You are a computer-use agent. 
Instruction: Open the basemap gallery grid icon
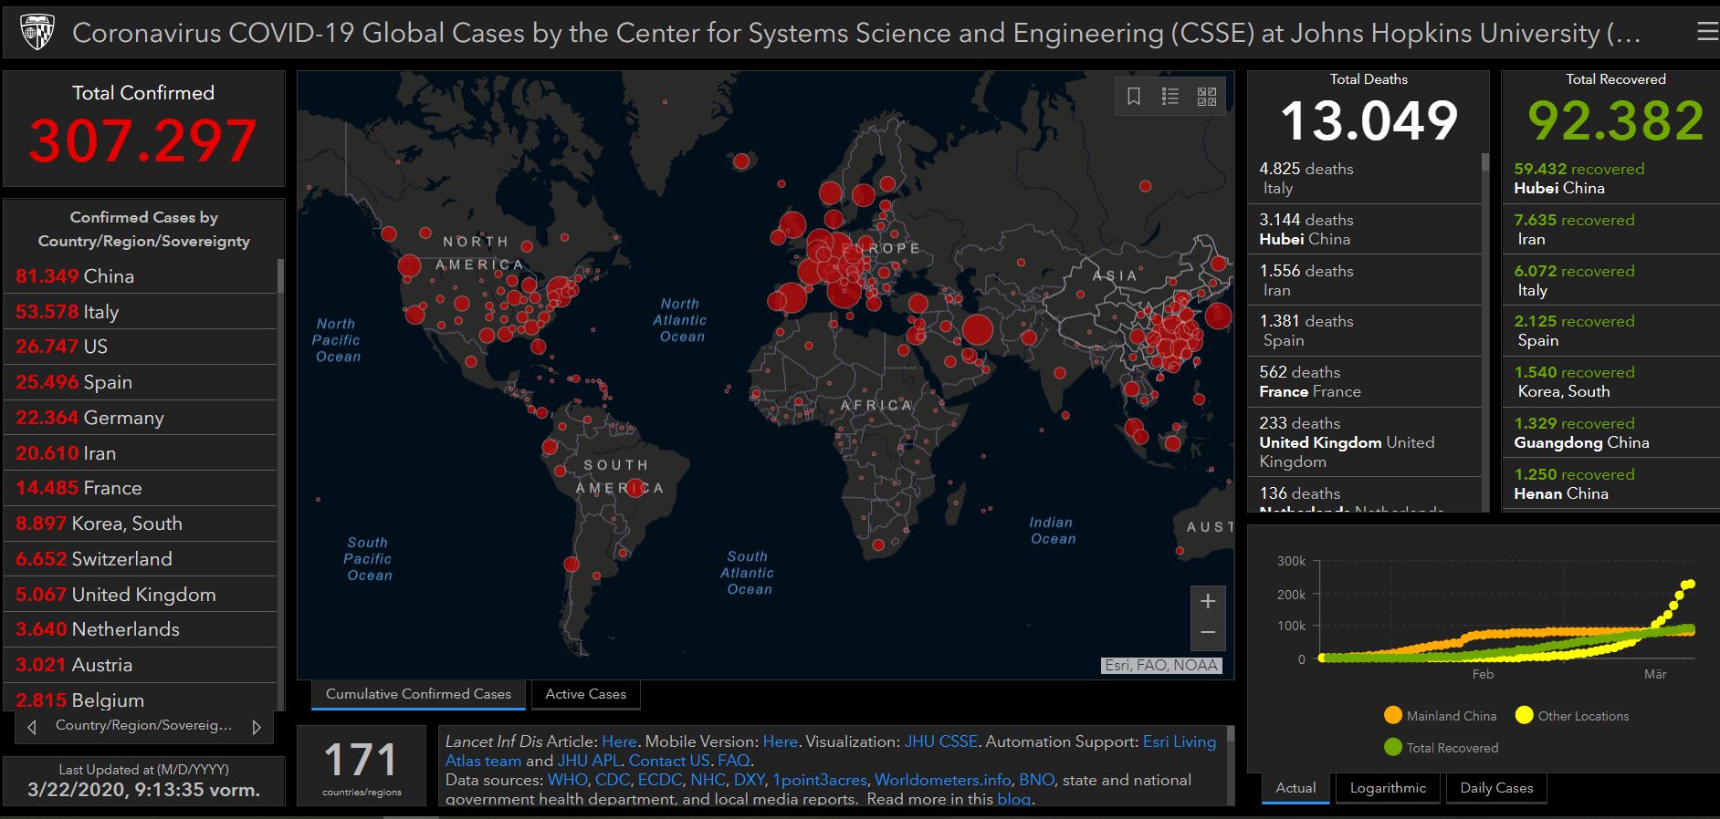click(x=1207, y=97)
